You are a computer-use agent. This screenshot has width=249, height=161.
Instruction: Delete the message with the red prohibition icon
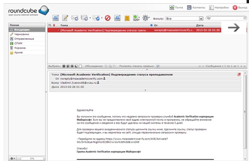tap(108, 18)
